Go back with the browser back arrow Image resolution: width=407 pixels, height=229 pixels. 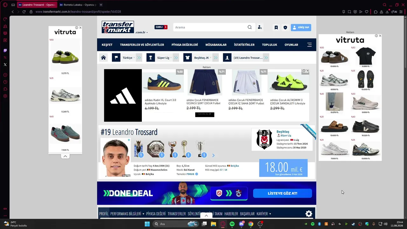coord(13,12)
